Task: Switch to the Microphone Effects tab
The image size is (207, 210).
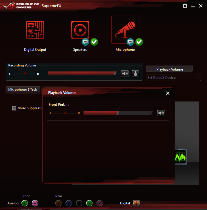Action: (x=23, y=90)
